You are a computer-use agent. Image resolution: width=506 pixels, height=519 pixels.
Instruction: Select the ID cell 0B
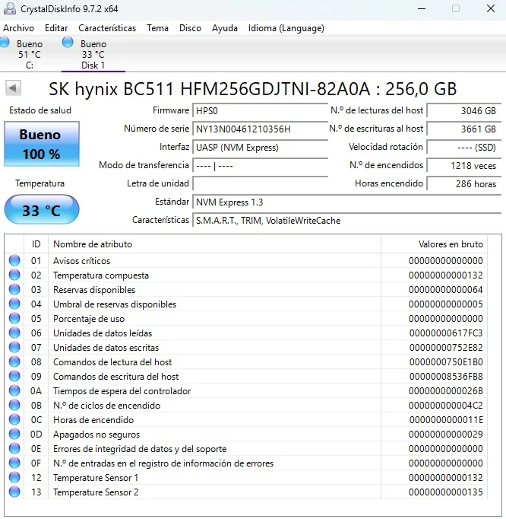coord(36,406)
